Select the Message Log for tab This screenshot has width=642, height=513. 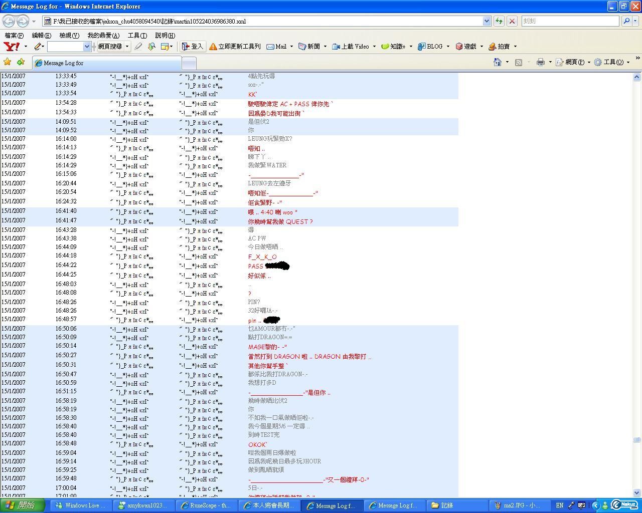(x=106, y=63)
